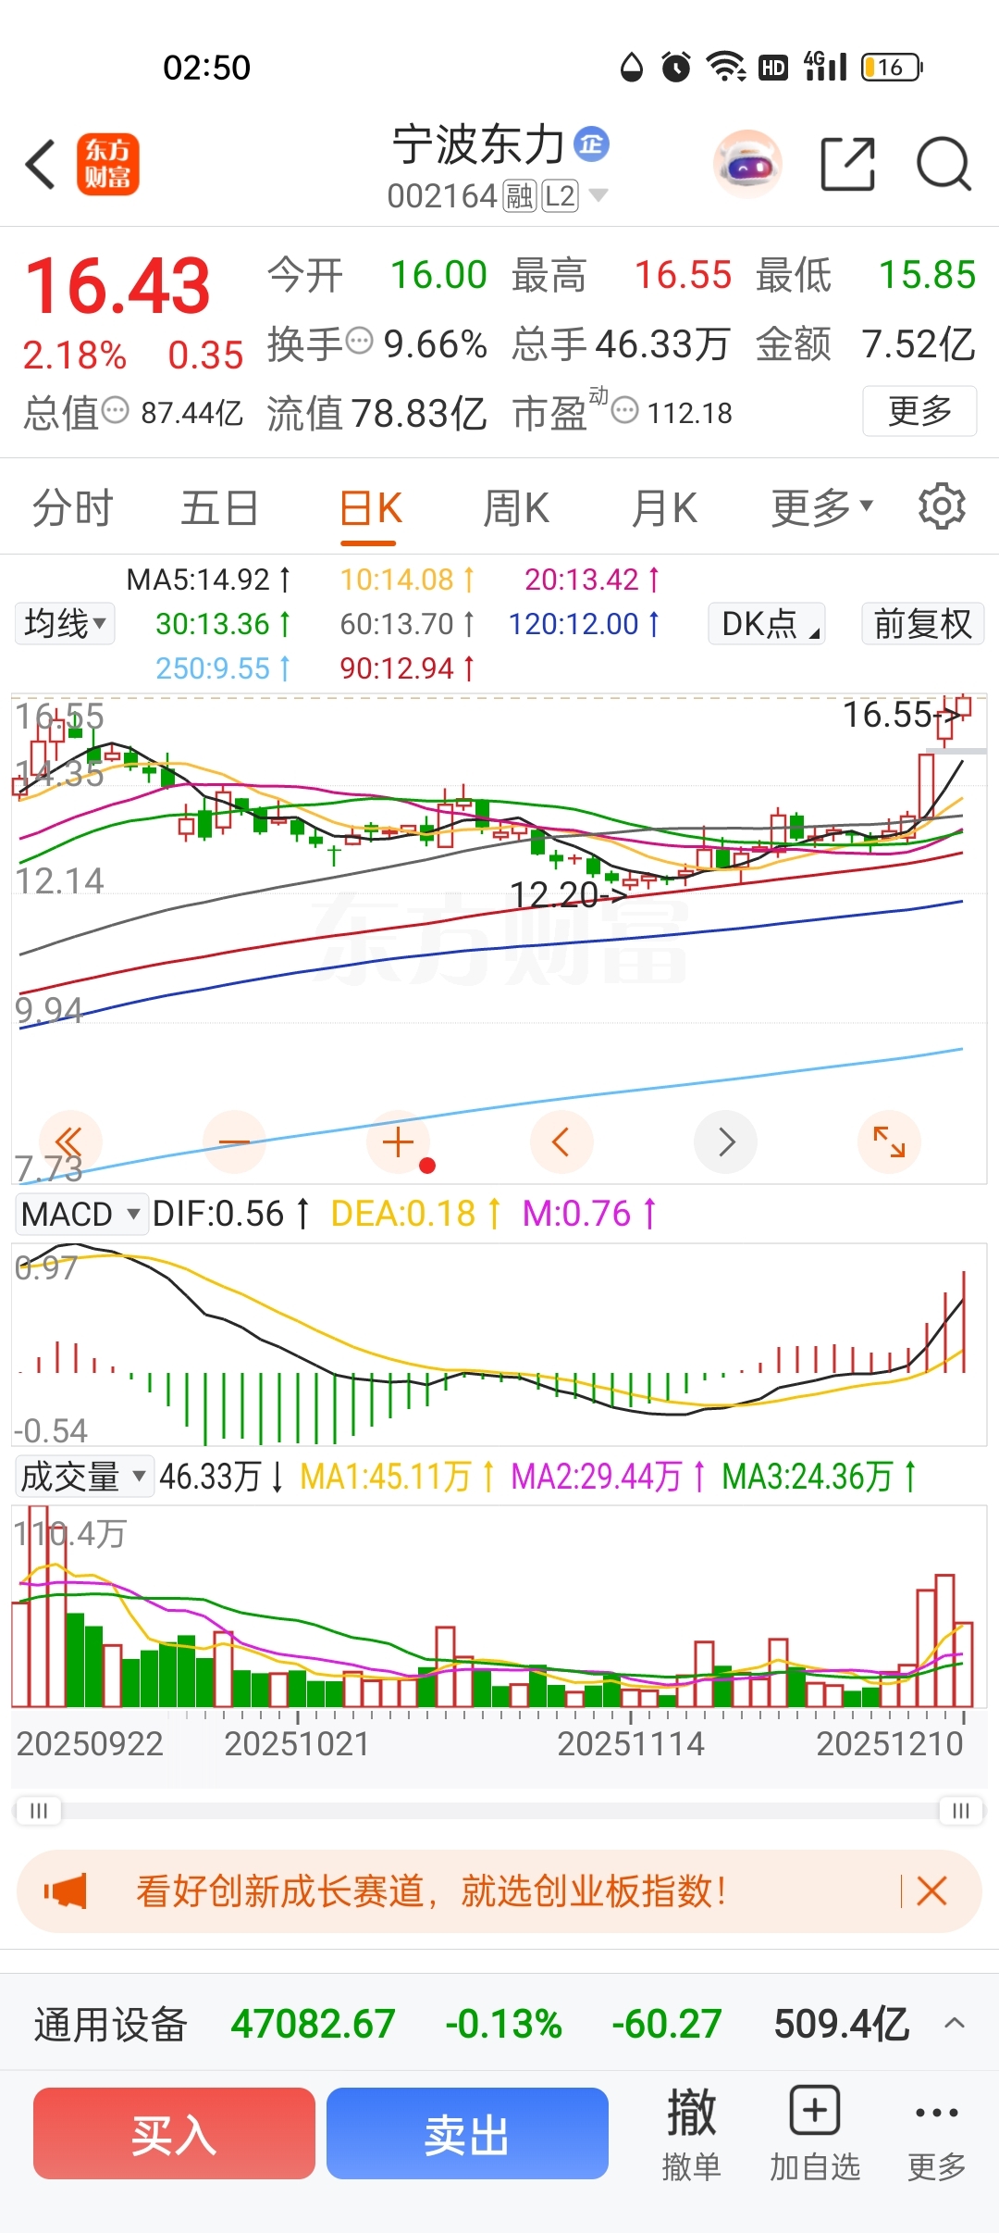999x2233 pixels.
Task: Switch to the 周K tab
Action: point(516,508)
